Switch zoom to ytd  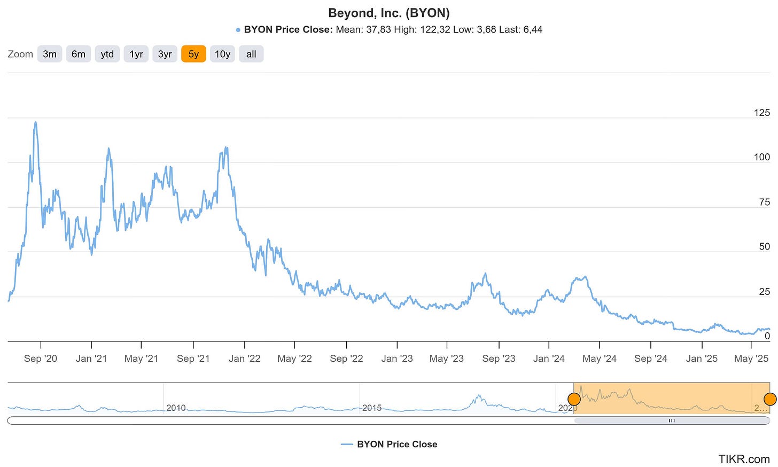pos(107,54)
